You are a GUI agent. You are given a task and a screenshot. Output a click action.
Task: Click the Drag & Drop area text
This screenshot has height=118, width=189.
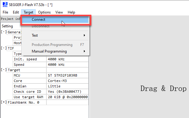[x=163, y=89]
